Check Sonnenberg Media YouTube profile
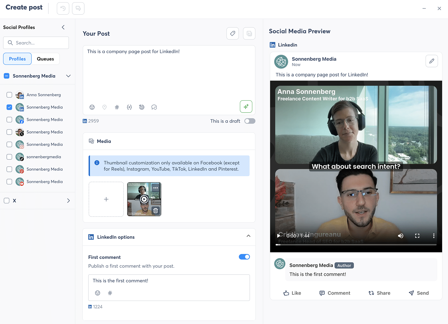The width and height of the screenshot is (448, 324). click(x=9, y=182)
